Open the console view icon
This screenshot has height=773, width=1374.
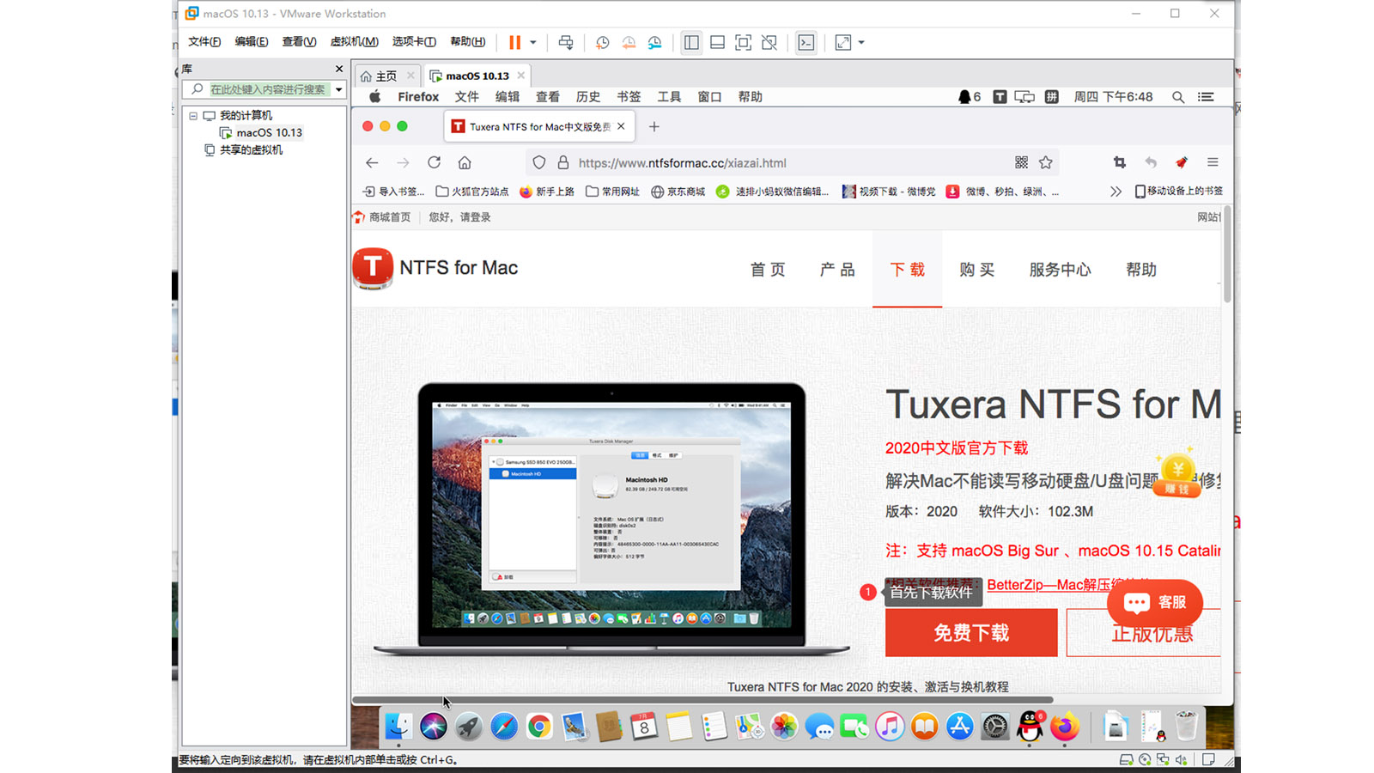806,42
